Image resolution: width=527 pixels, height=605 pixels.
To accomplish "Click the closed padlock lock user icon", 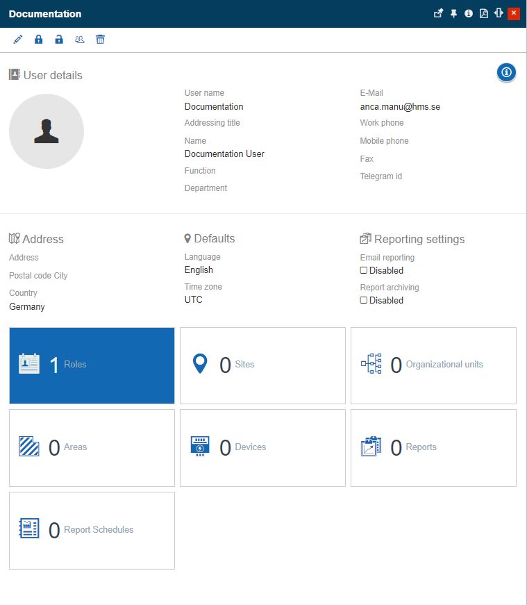I will coord(39,40).
